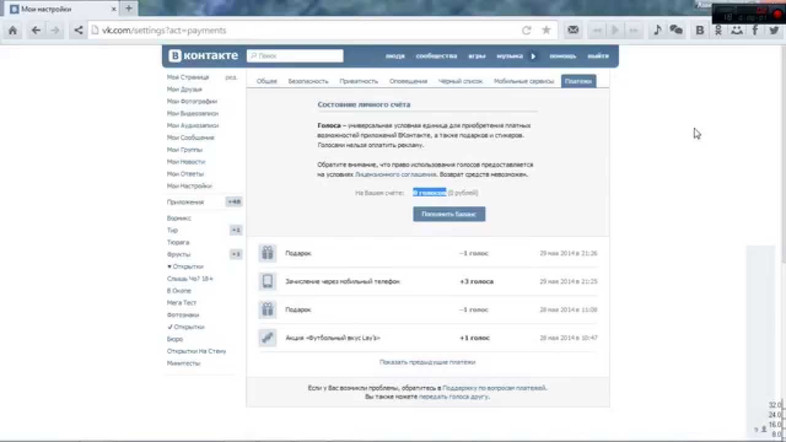Screen dimensions: 786x442
Task: Click the Odnoklassniki toolbar icon
Action: coord(718,30)
